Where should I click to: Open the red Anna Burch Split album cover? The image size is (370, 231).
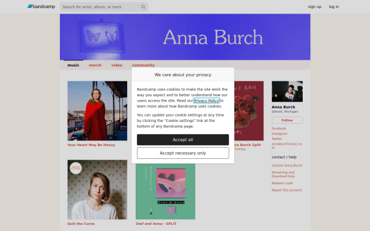249,111
